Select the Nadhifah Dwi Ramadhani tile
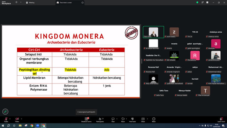 [x=154, y=55]
